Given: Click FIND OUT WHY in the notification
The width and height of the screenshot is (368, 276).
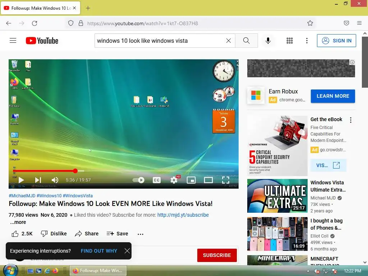Looking at the screenshot, I should (99, 251).
